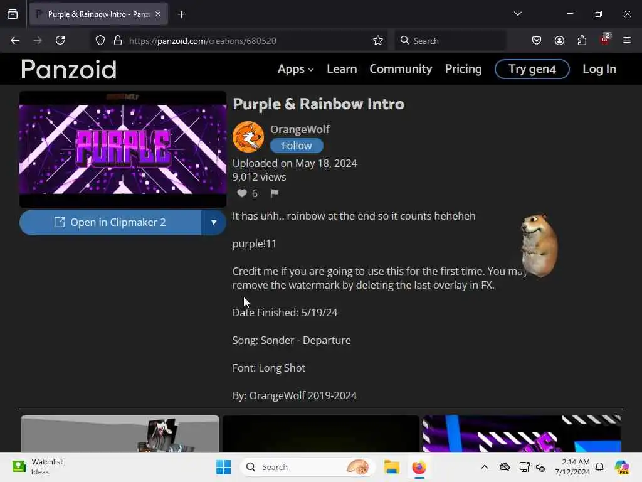Screen dimensions: 642x482
Task: Click "Uploaded on May 18, 2024" text
Action: point(295,163)
